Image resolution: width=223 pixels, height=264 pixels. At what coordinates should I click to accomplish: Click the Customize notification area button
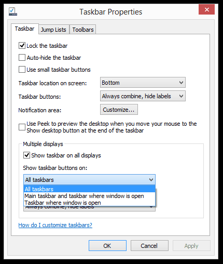(x=119, y=110)
